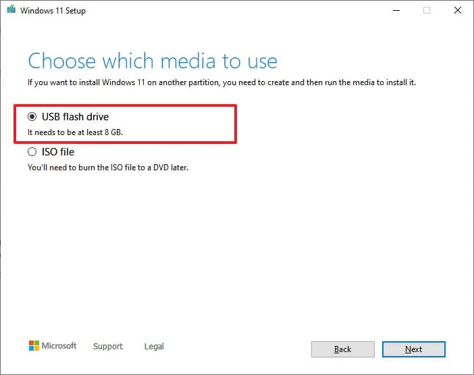
Task: Click the Microsoft wordmark text
Action: pyautogui.click(x=59, y=346)
